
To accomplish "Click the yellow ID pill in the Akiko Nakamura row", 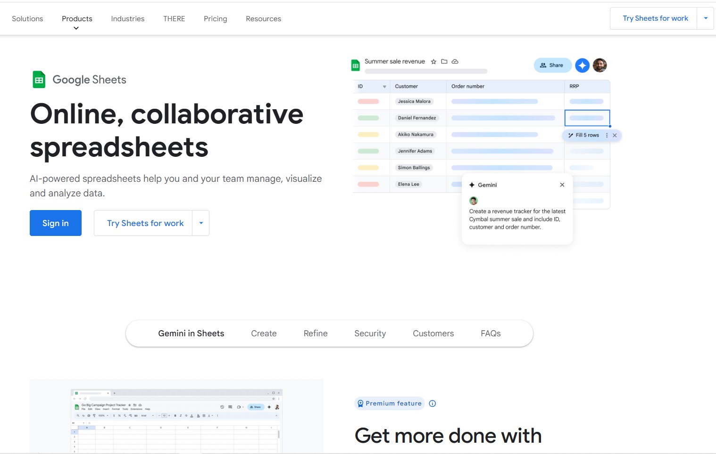I will pos(368,135).
